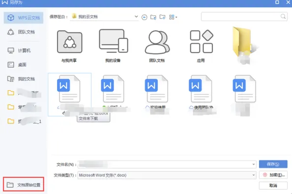Click the back arrow navigation icon
This screenshot has width=292, height=194.
click(x=144, y=17)
